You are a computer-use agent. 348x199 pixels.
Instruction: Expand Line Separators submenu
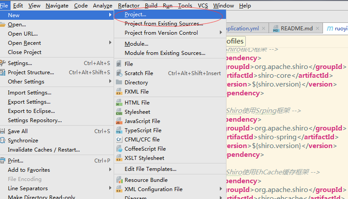110,188
